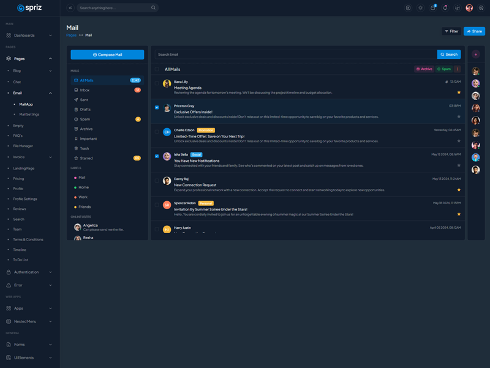
Task: Uncheck the Princeton Gray email checkbox
Action: 157,107
